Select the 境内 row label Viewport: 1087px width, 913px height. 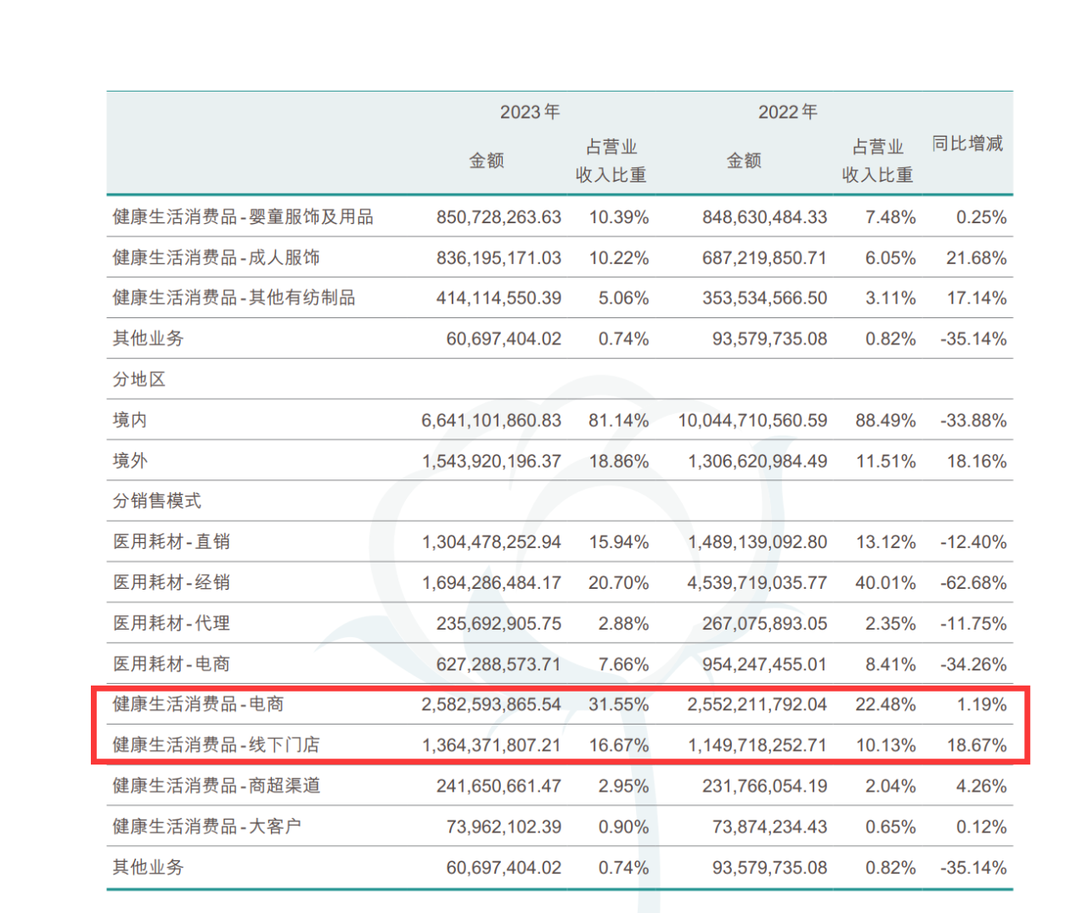pyautogui.click(x=130, y=420)
